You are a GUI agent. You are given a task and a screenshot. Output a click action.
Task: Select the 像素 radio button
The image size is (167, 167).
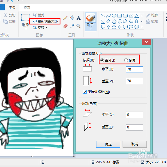point(126,60)
